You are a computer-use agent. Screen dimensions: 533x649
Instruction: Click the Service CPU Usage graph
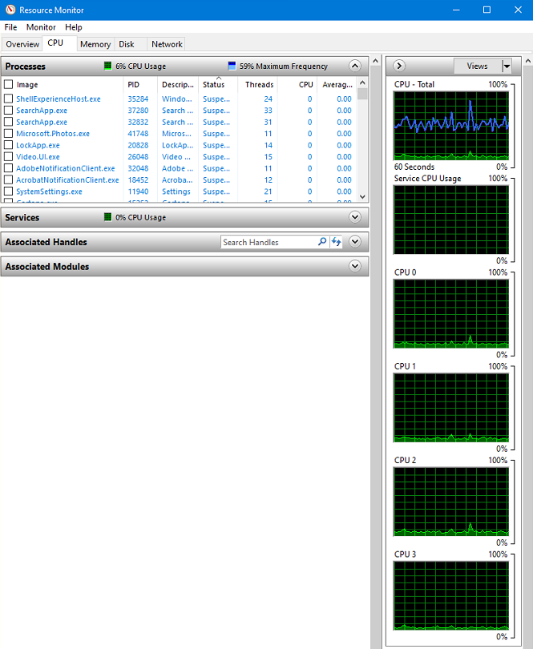click(x=451, y=220)
